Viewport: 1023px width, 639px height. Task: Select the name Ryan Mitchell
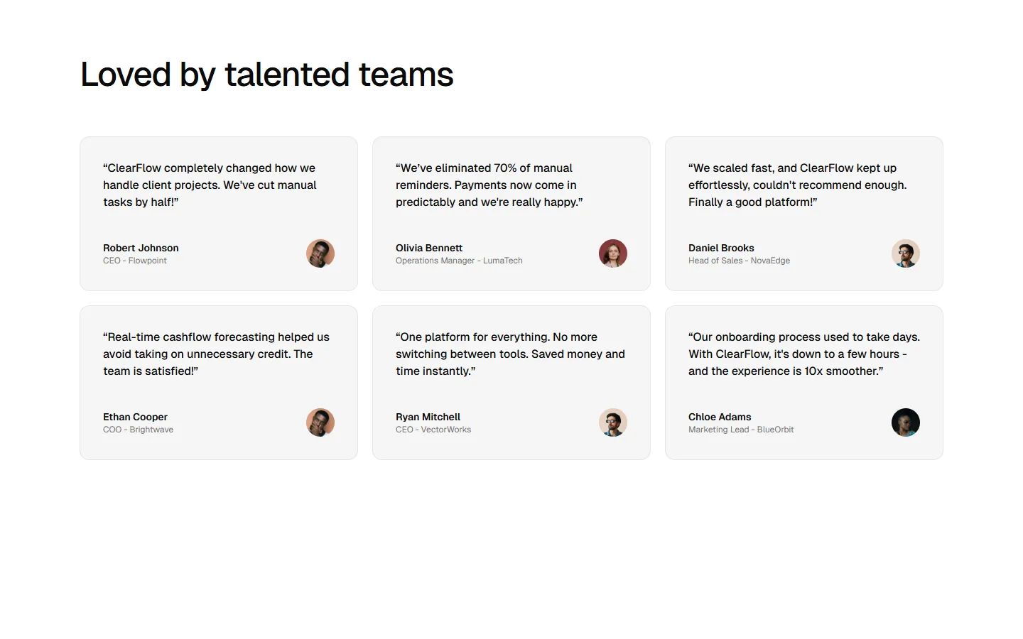coord(428,417)
